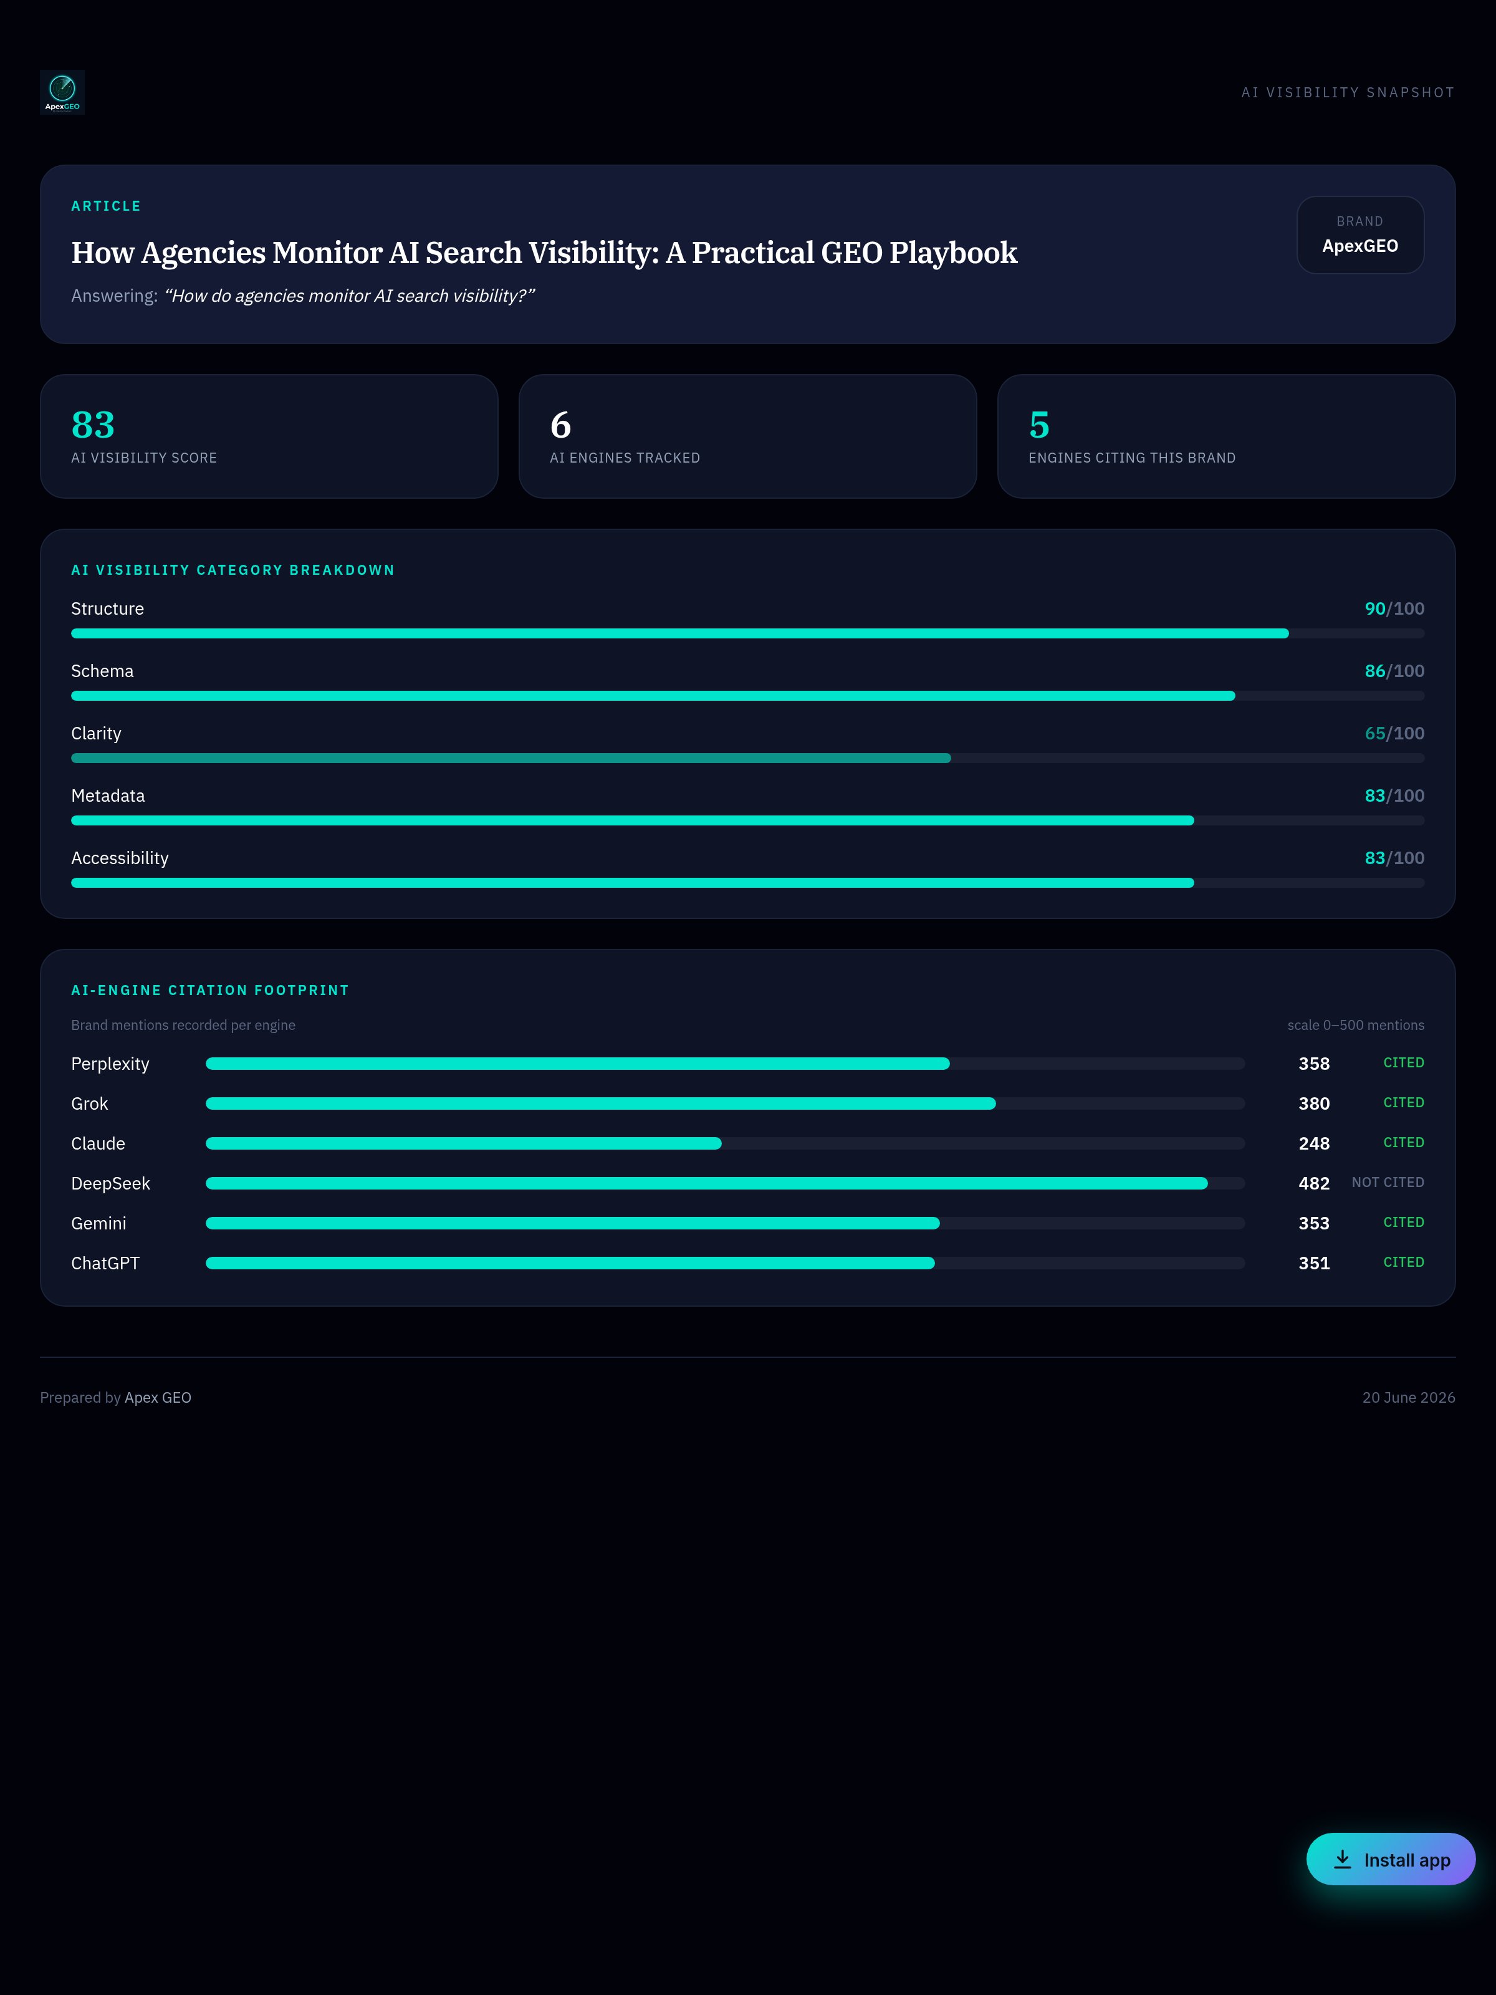Click the Structure progress bar
Viewport: 1496px width, 1995px height.
747,634
